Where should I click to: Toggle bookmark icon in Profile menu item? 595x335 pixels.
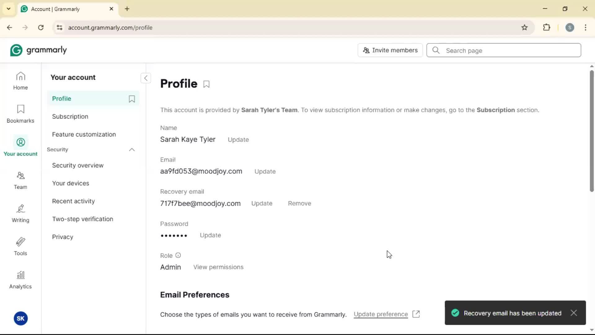(x=132, y=99)
